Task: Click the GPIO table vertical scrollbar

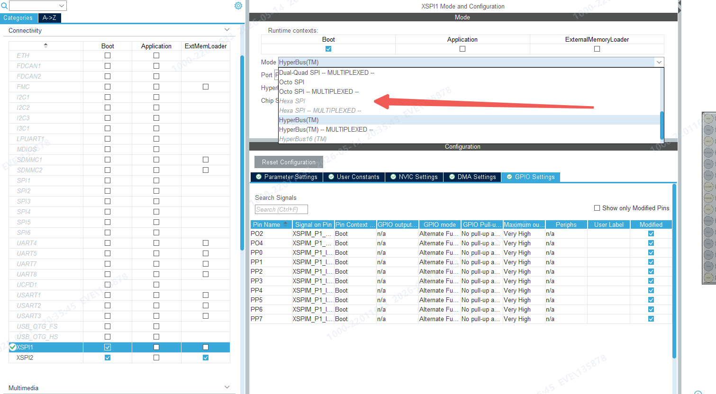Action: pyautogui.click(x=674, y=271)
